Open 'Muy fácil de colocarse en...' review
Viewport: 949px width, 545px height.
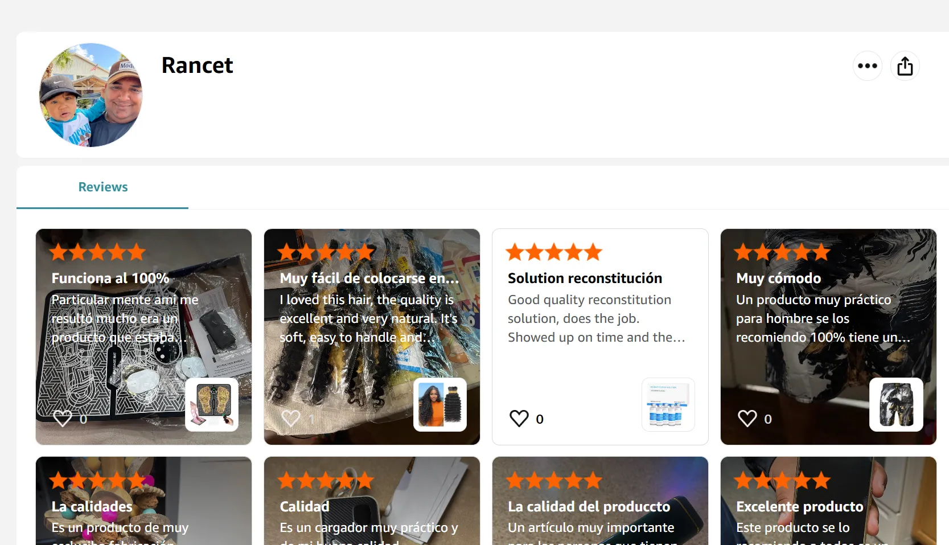pyautogui.click(x=369, y=278)
